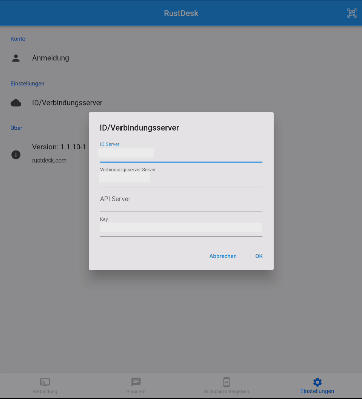Select ID/Verbindungsserver in the settings list
The height and width of the screenshot is (399, 362).
pyautogui.click(x=67, y=103)
